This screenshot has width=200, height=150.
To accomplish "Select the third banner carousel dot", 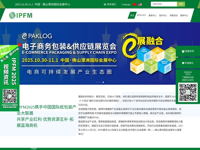I will point(101,82).
